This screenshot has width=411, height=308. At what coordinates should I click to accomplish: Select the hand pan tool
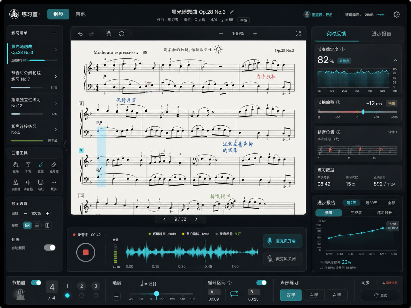point(109,34)
